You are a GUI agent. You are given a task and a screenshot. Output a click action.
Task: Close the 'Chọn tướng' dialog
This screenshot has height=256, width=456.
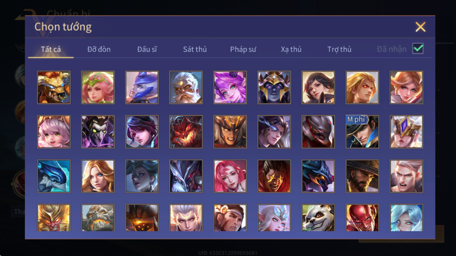click(420, 27)
